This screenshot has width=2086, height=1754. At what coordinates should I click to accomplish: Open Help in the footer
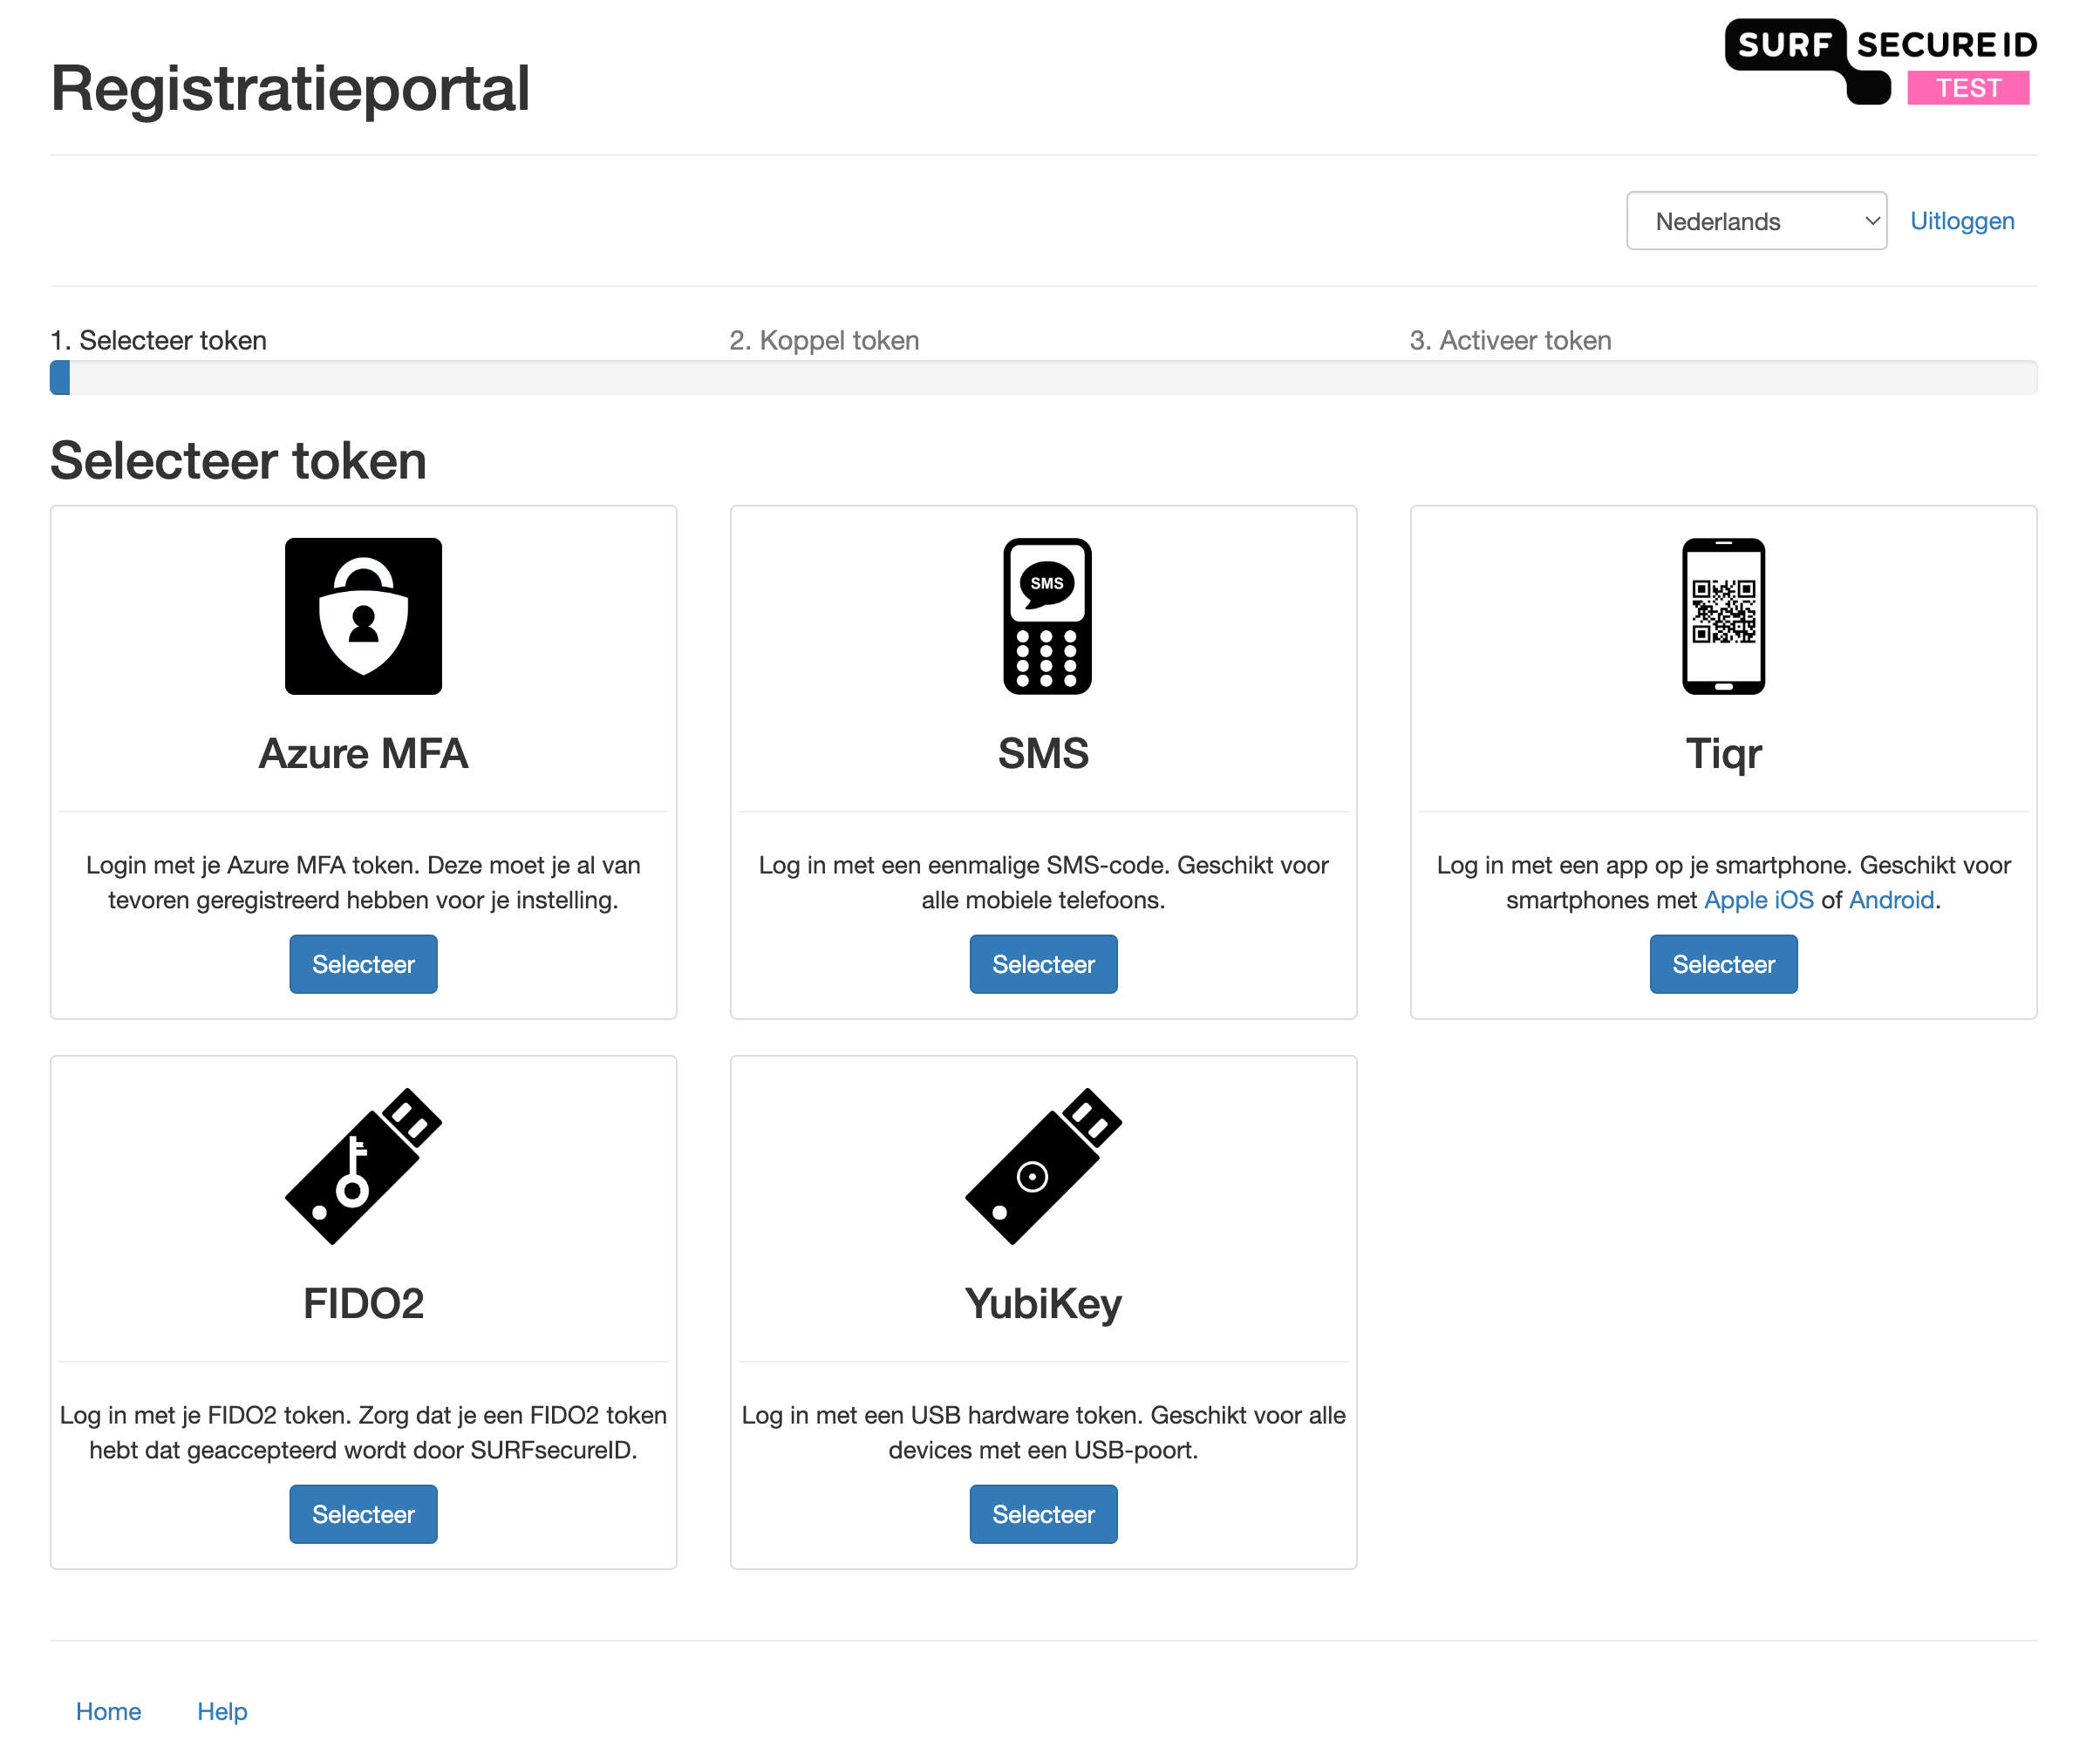coord(222,1710)
